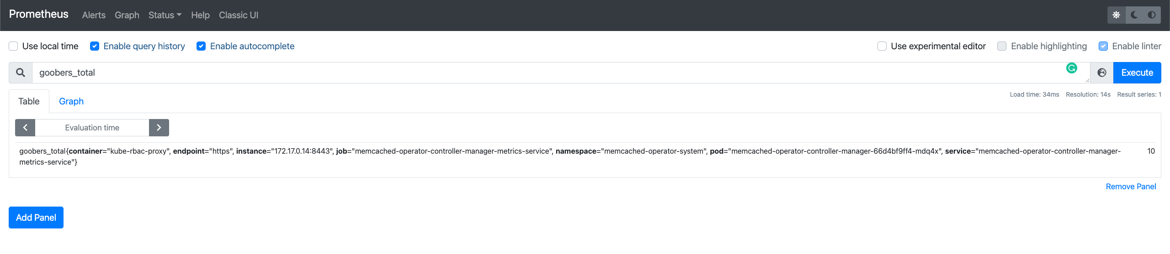Click the green Grammarly icon

tap(1071, 68)
